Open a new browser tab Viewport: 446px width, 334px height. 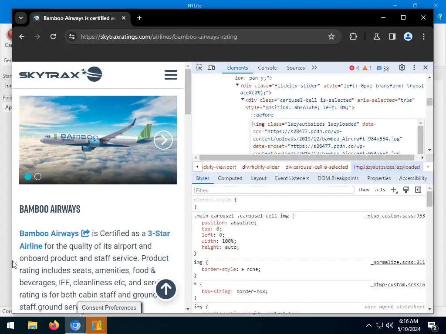tap(139, 18)
